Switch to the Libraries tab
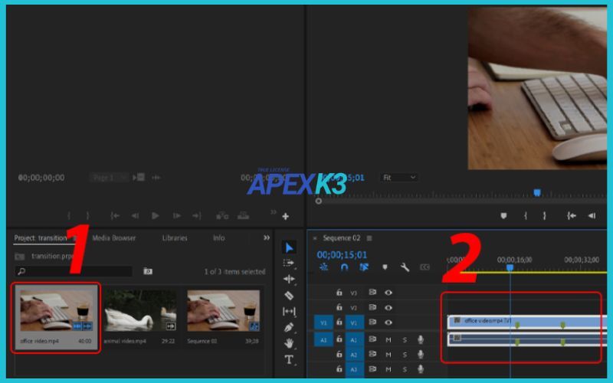This screenshot has width=613, height=383. pos(175,238)
